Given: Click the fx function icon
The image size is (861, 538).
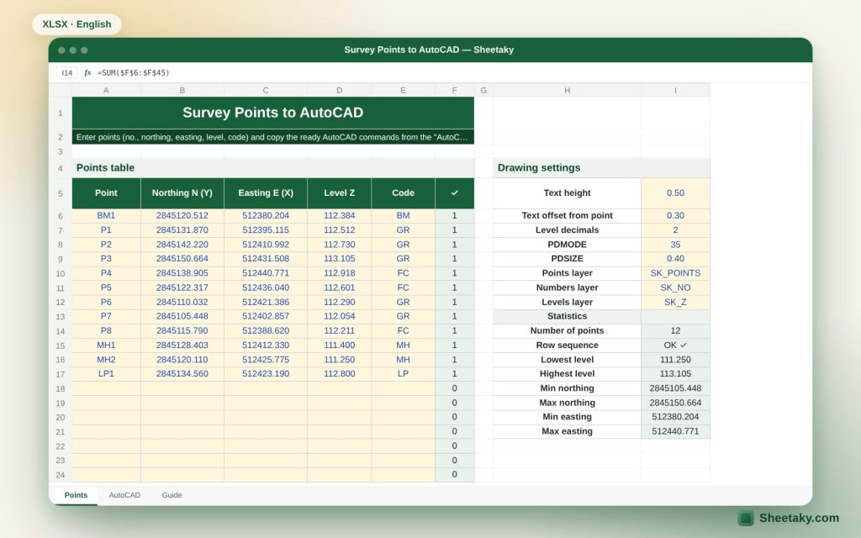Looking at the screenshot, I should click(87, 72).
